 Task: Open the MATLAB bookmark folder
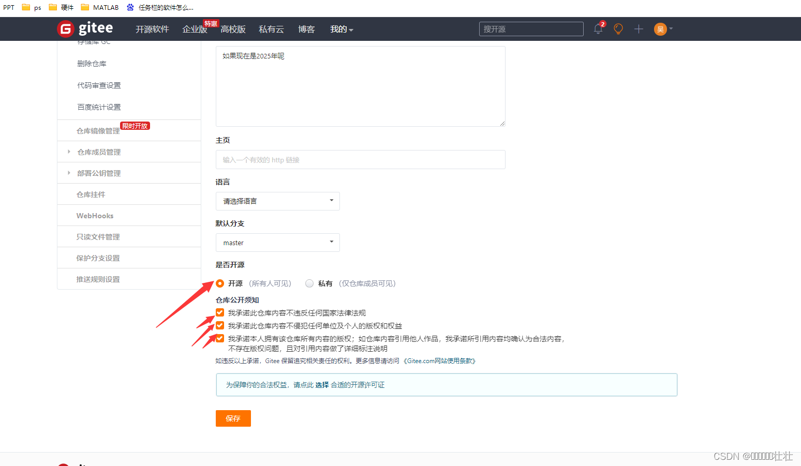click(x=100, y=7)
